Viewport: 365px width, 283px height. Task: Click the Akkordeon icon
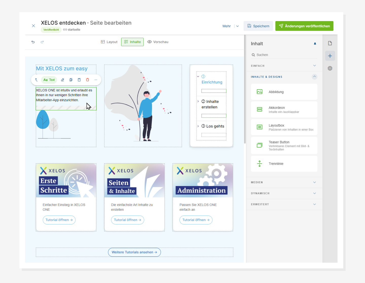[x=260, y=109]
